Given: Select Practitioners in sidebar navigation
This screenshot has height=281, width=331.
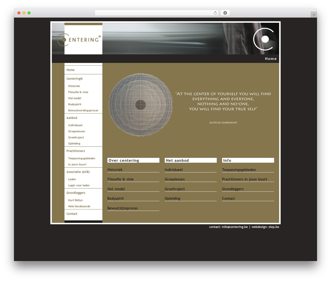Looking at the screenshot, I should click(76, 151).
